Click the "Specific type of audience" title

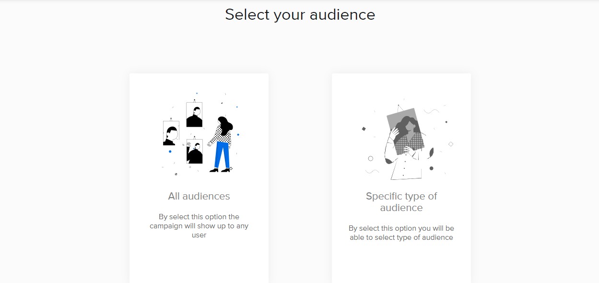(401, 202)
